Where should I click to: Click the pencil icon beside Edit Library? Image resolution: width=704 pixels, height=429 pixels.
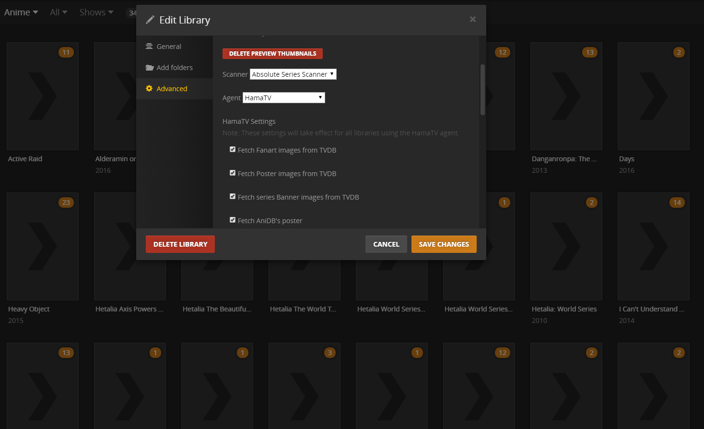(150, 20)
